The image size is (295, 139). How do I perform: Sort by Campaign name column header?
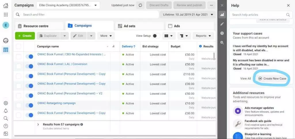[48, 47]
